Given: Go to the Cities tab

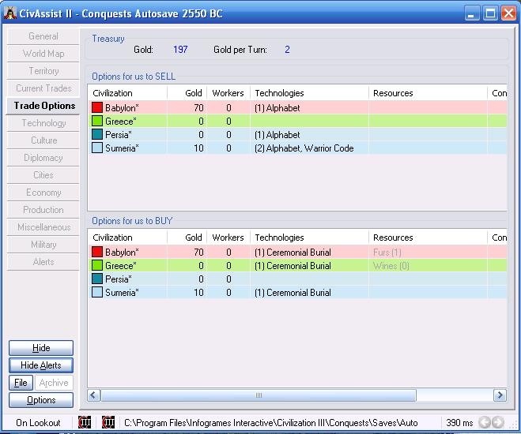Looking at the screenshot, I should [43, 175].
